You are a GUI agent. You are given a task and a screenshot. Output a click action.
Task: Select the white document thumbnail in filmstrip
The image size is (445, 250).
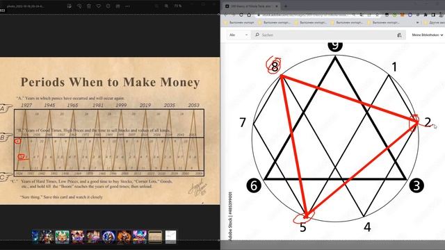click(170, 237)
